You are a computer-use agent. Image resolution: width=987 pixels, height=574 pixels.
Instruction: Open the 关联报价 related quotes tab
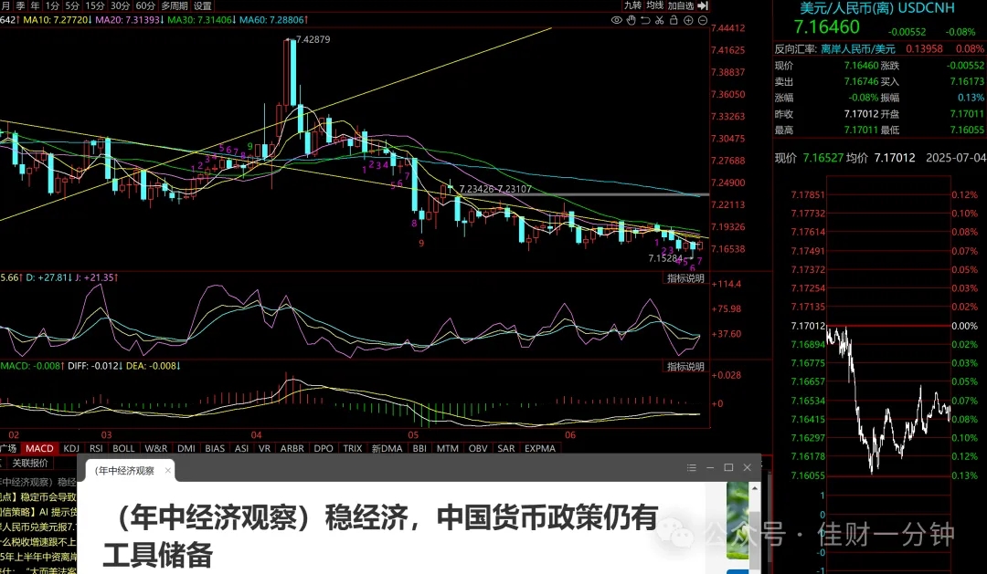click(x=30, y=464)
